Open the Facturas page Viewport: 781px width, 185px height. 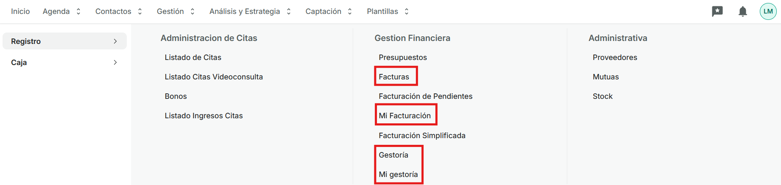coord(394,77)
